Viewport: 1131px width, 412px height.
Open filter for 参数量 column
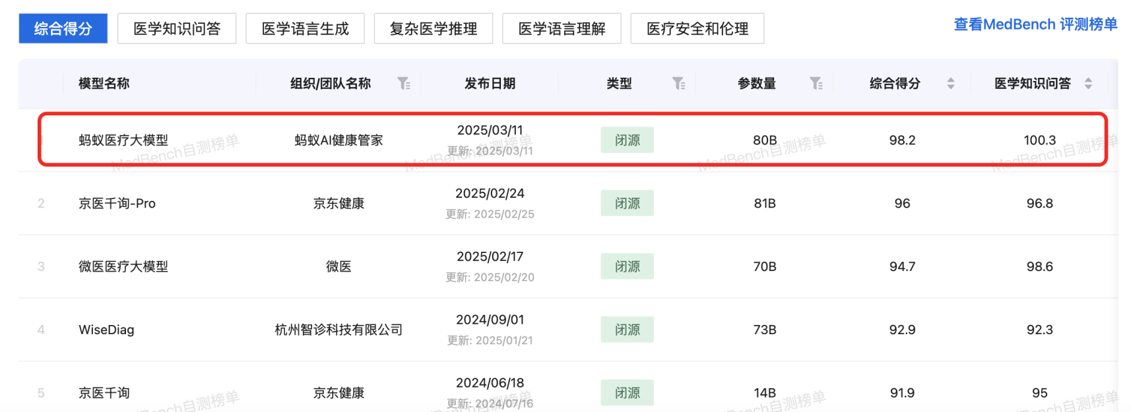pos(816,83)
